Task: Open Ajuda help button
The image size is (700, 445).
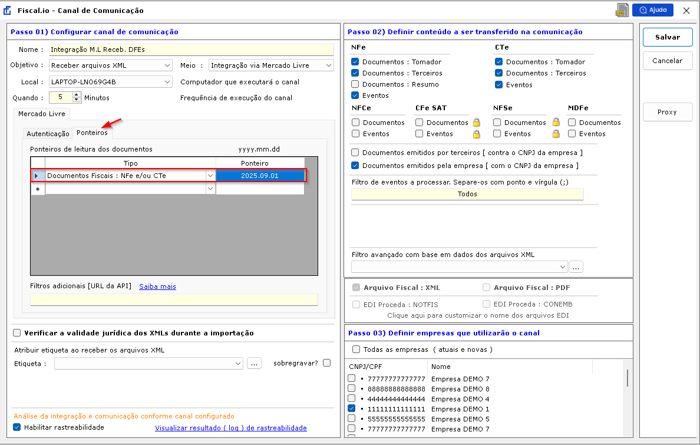Action: pyautogui.click(x=652, y=11)
